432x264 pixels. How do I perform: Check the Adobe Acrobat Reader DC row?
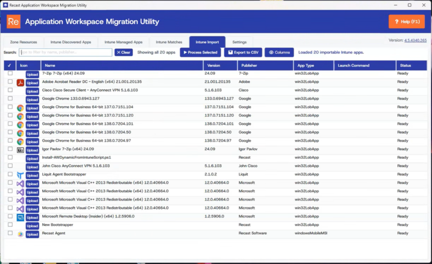(10, 82)
